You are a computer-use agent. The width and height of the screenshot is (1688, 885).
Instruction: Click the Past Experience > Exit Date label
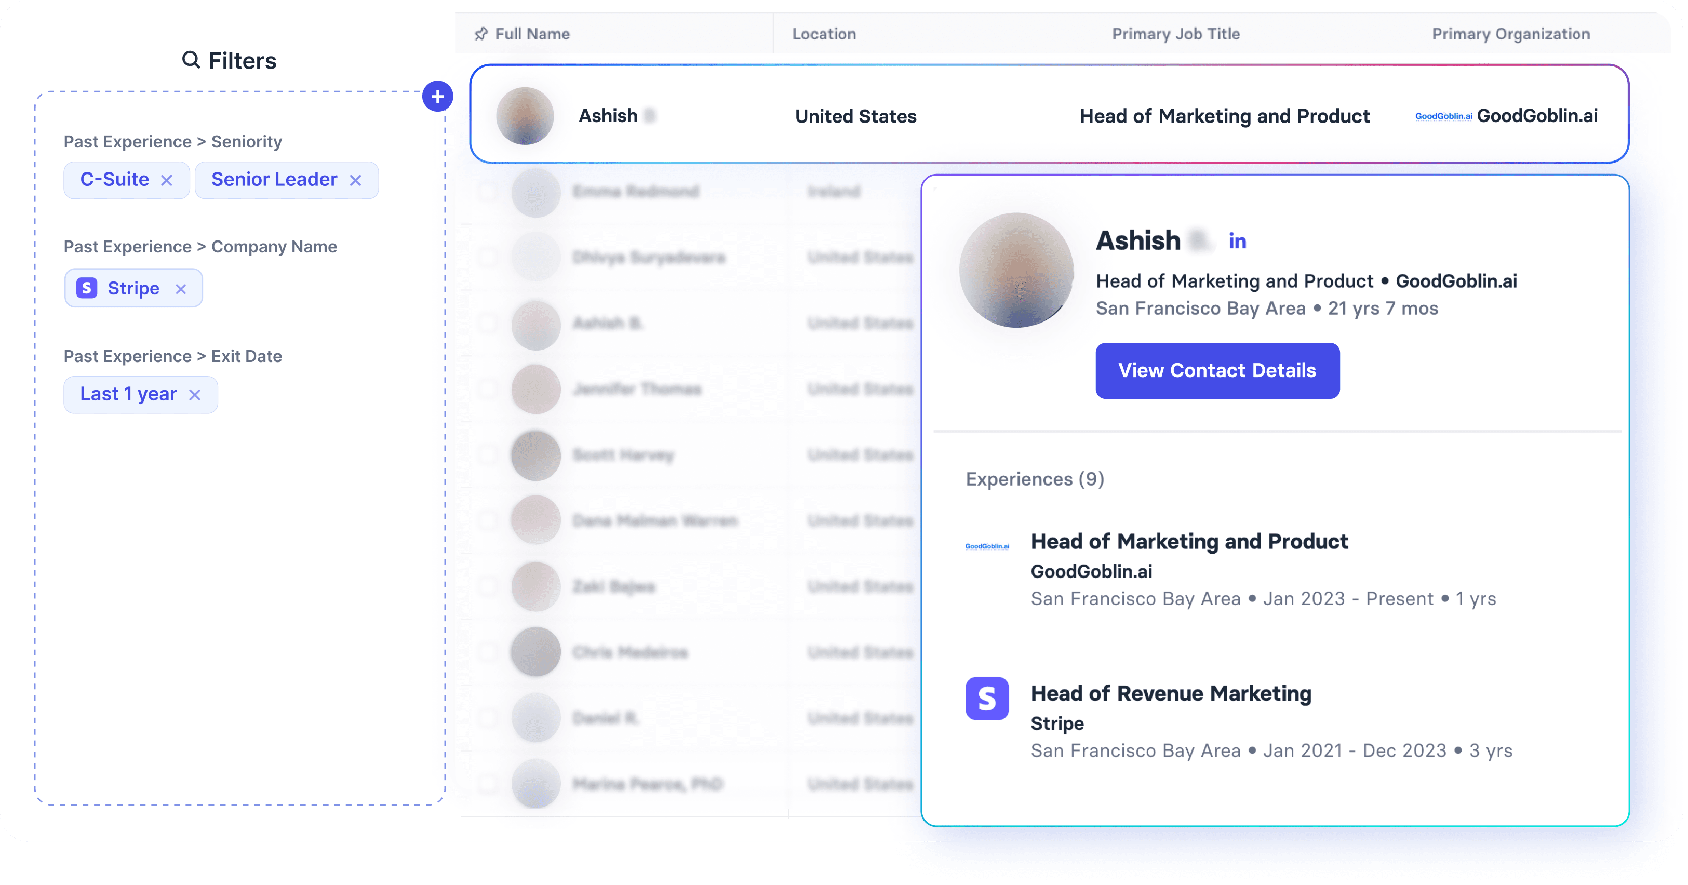172,356
